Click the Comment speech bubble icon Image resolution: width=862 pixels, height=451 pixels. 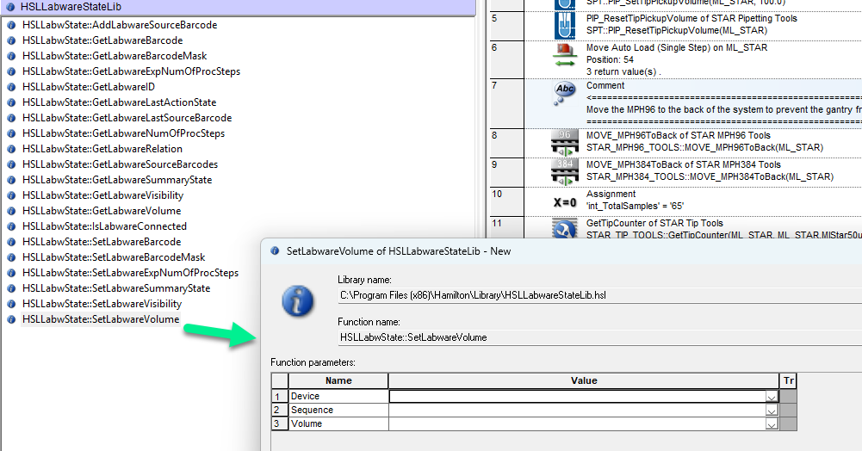565,94
